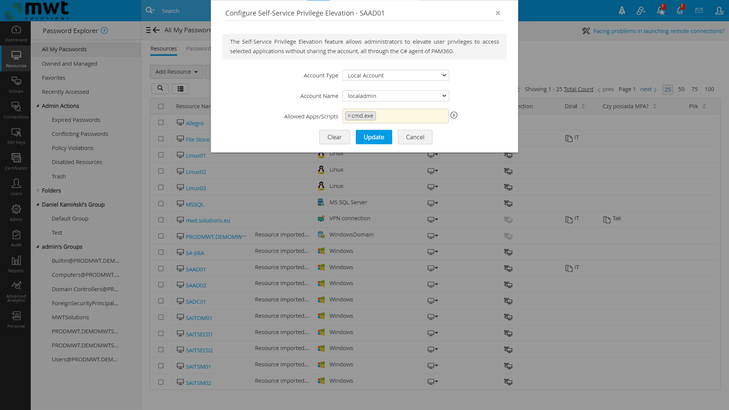Check new mail notifications via envelope icon
Screen dimensions: 729x410
pos(699,10)
